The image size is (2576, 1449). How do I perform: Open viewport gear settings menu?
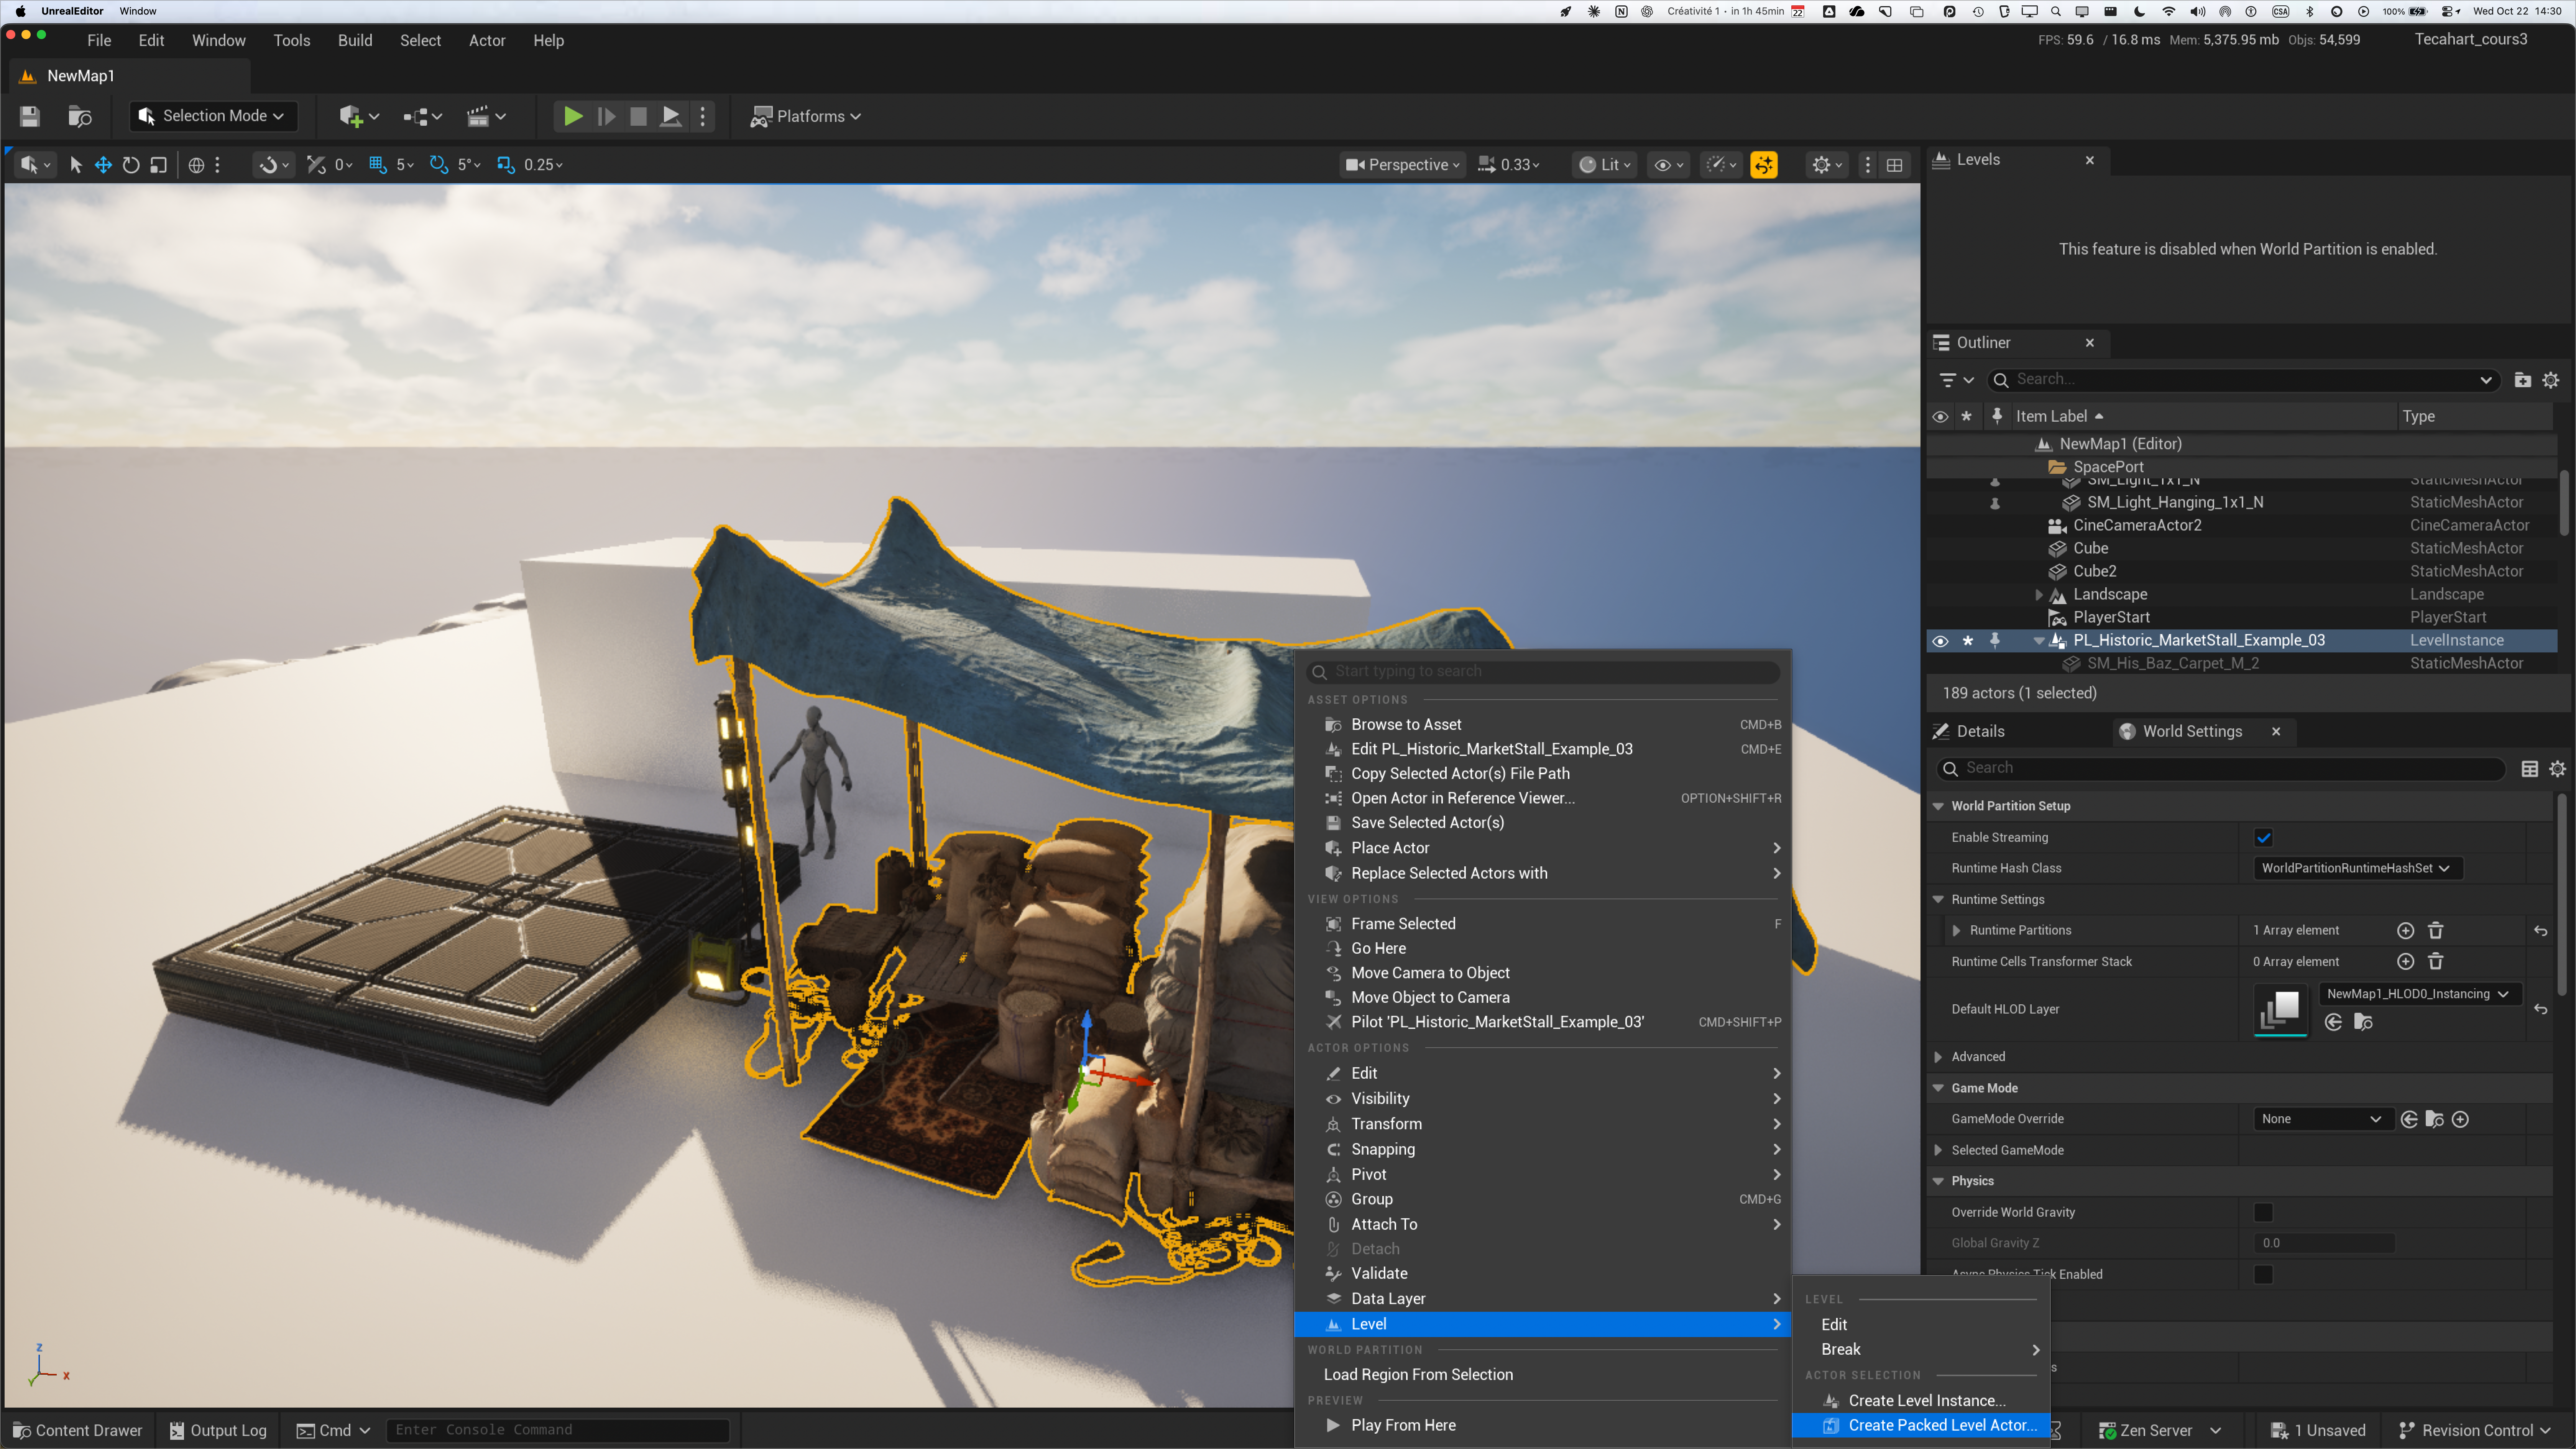(x=1827, y=165)
